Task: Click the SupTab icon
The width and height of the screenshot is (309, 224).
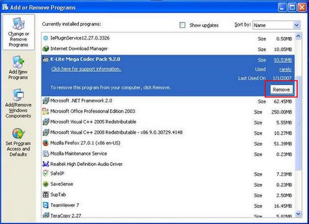Action: point(46,194)
